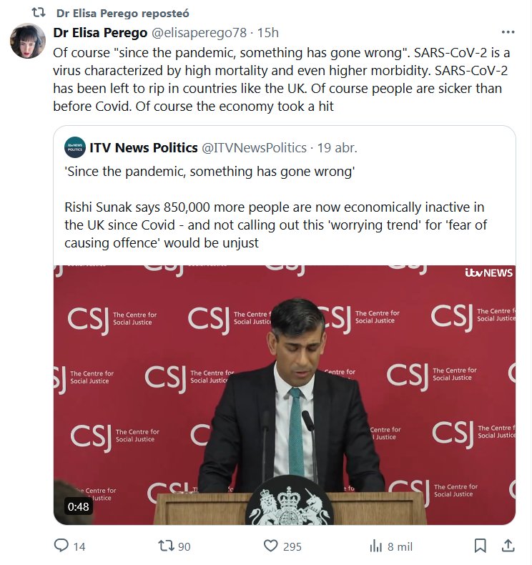Like the tweet with heart icon
Viewport: 532px width, 565px height.
click(x=270, y=546)
